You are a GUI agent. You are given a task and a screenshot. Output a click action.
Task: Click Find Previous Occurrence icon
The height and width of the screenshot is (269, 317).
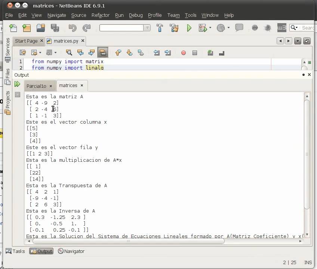[x=80, y=53]
